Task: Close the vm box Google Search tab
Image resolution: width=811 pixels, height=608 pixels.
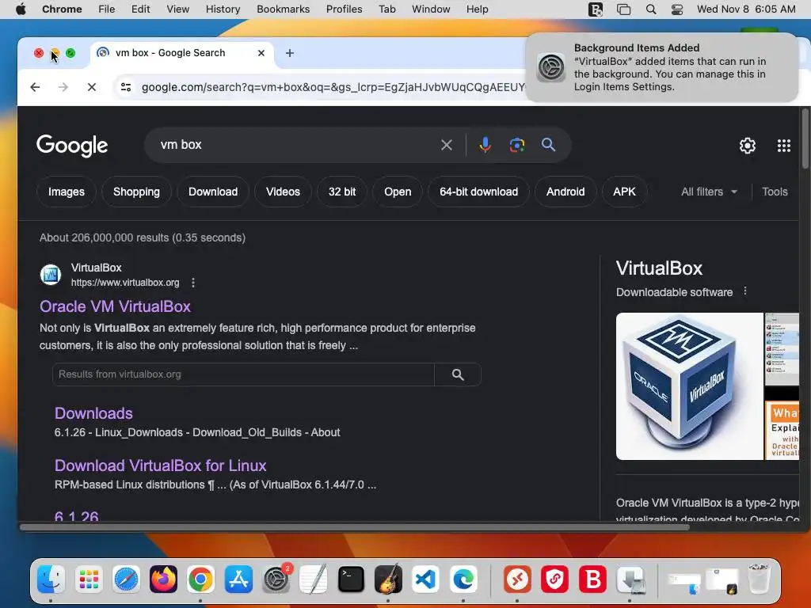Action: pos(261,53)
